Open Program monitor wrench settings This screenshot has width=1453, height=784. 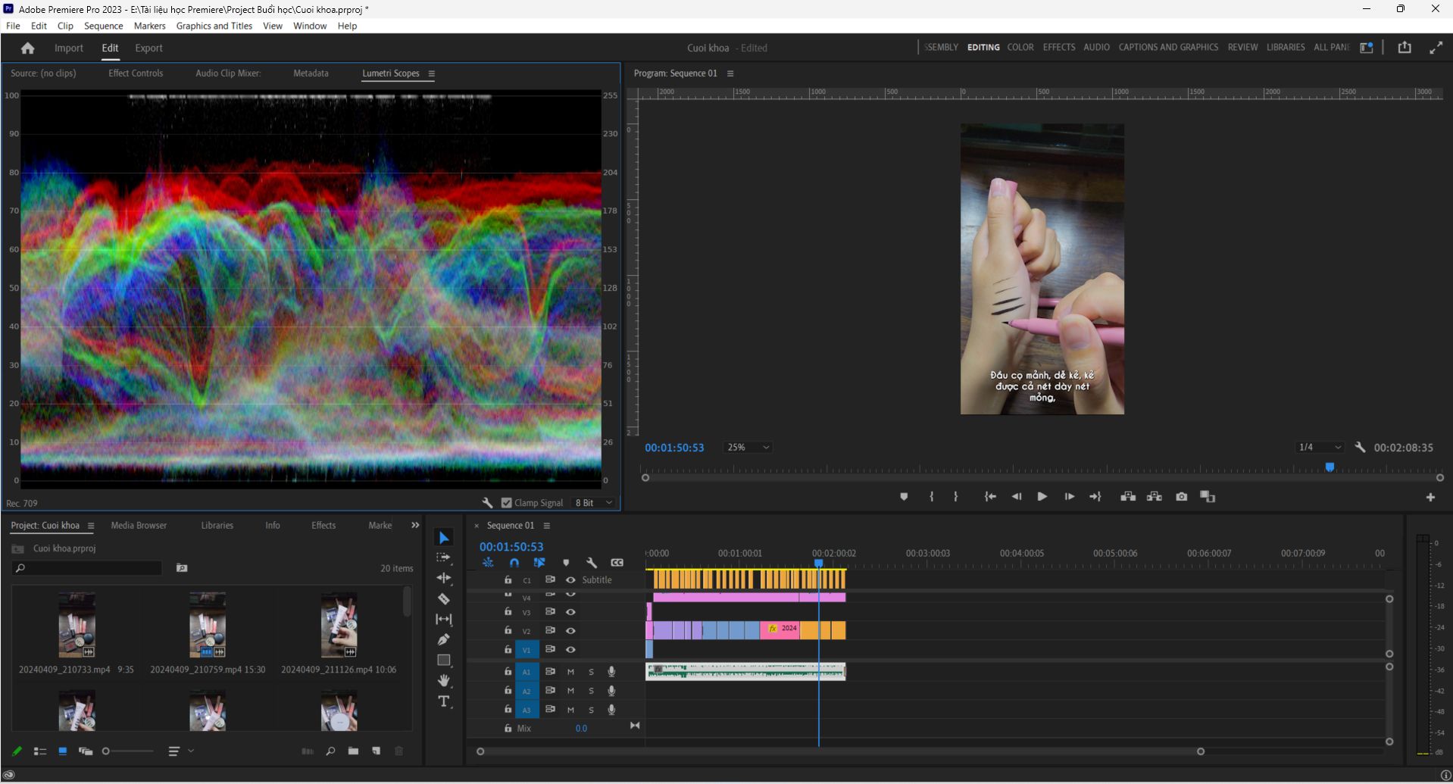[1360, 448]
